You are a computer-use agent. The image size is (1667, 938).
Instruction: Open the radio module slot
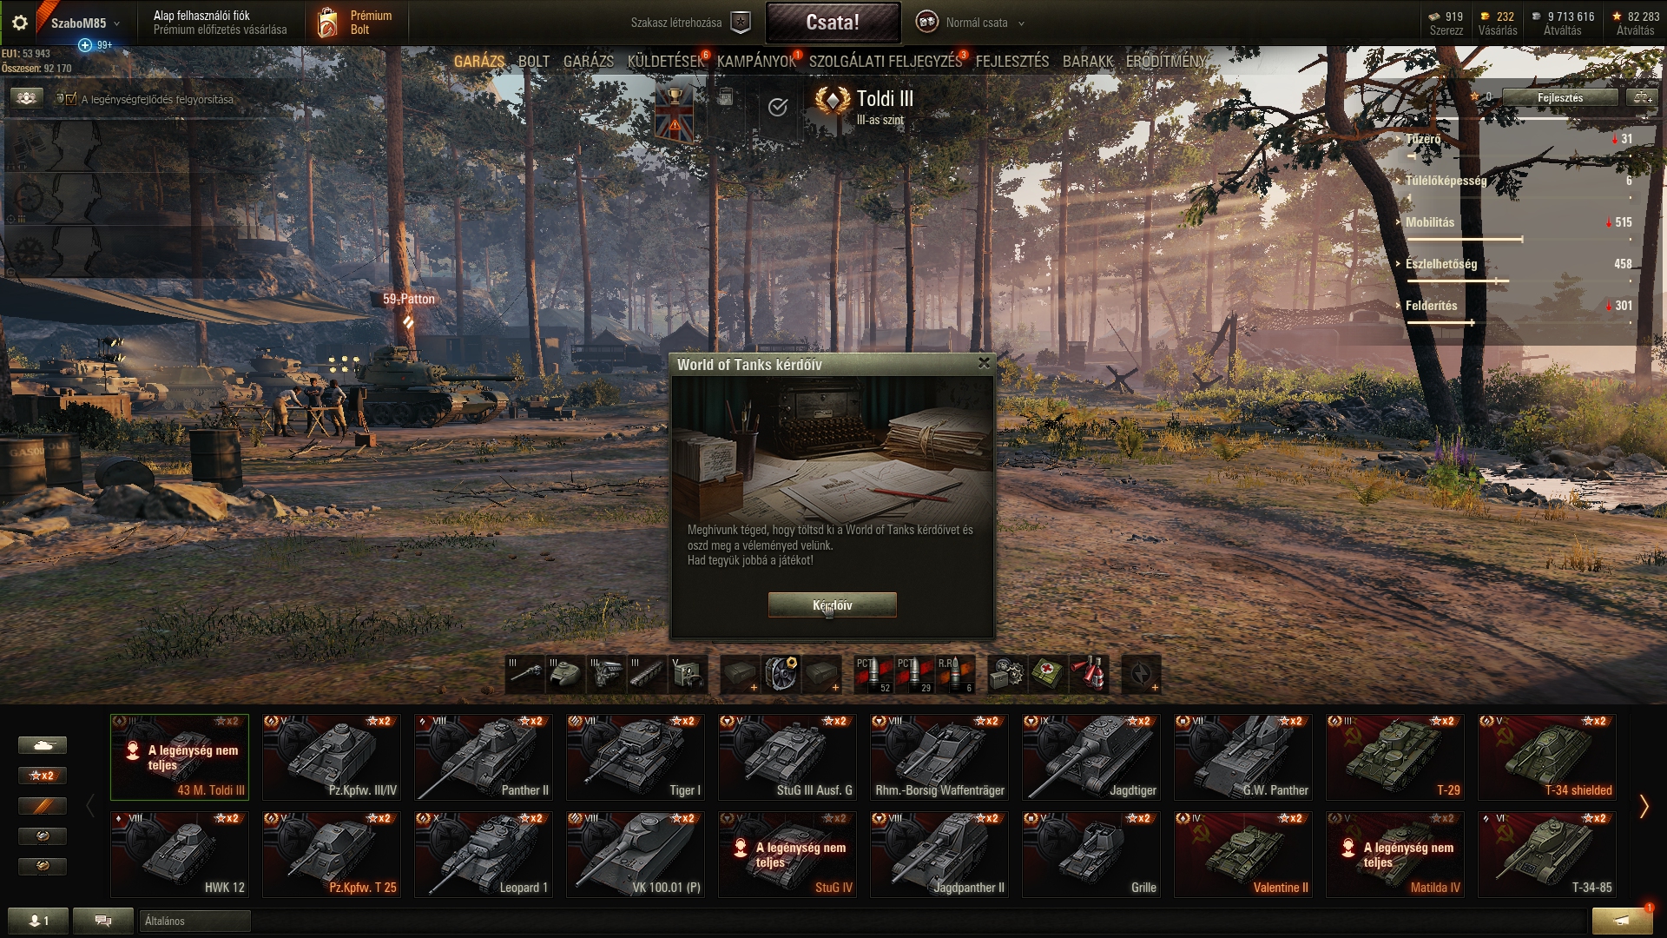click(689, 674)
